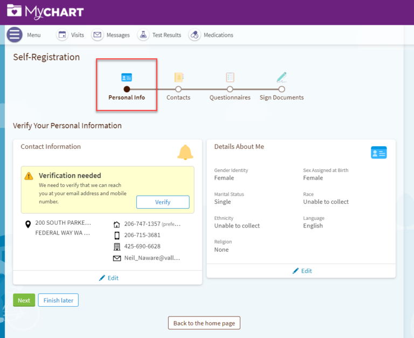Click the Verification needed heading

pos(70,176)
